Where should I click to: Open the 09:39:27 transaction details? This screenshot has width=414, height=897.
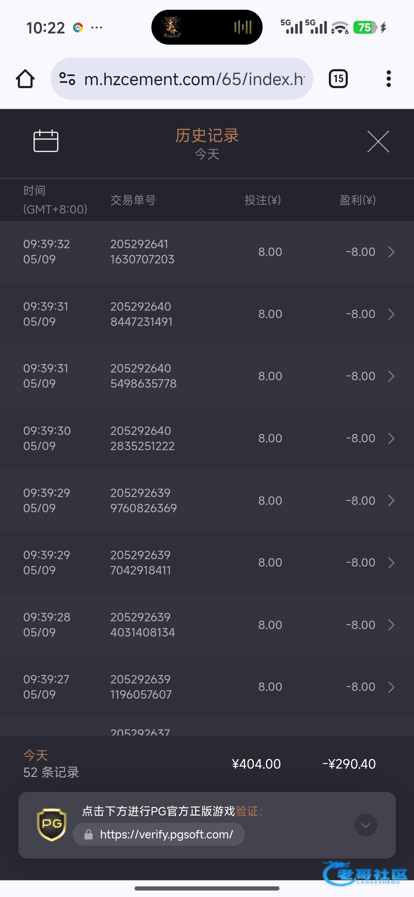pyautogui.click(x=207, y=687)
